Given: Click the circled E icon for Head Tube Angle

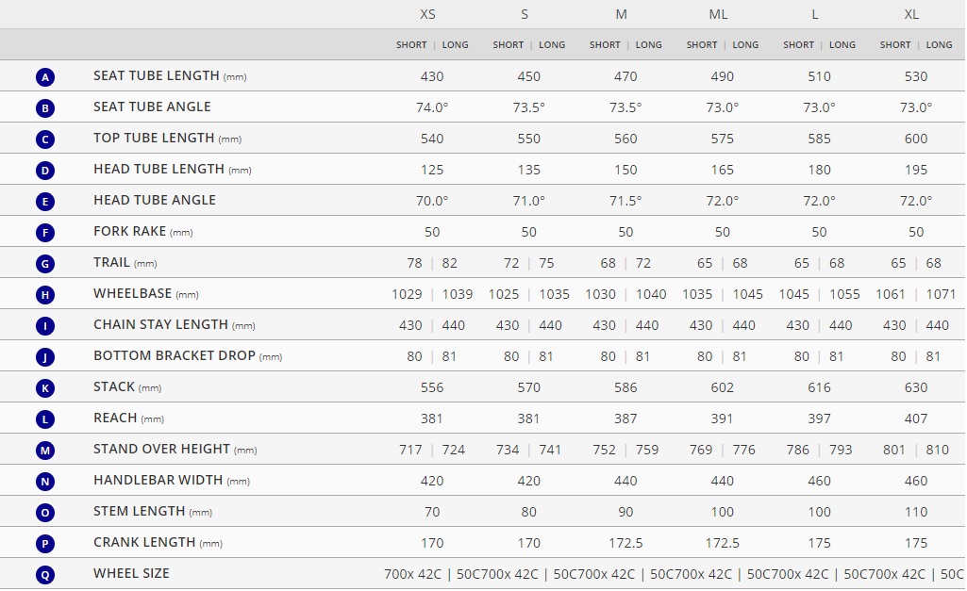Looking at the screenshot, I should coord(45,202).
